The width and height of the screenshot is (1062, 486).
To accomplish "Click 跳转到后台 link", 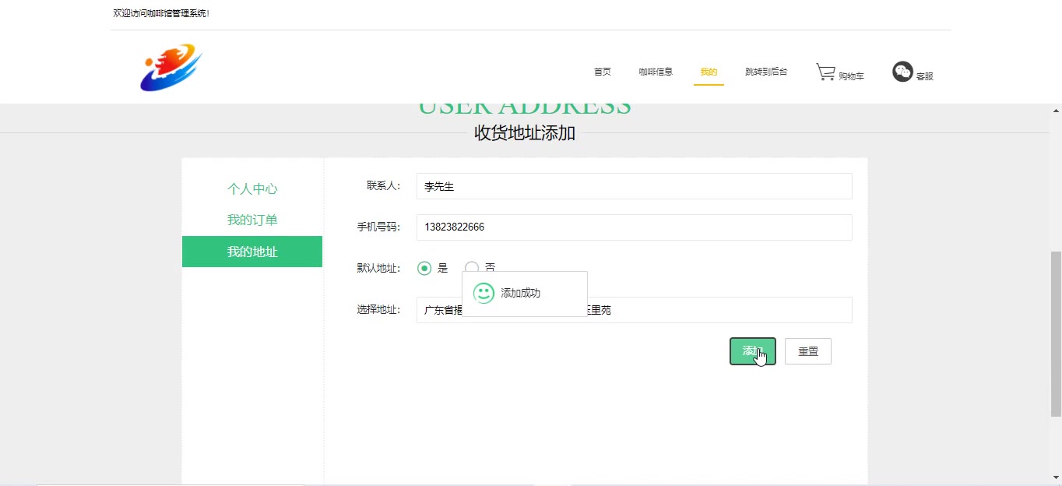I will tap(766, 72).
